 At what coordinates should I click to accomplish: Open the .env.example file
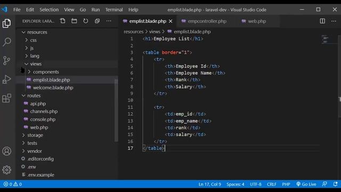[40, 175]
